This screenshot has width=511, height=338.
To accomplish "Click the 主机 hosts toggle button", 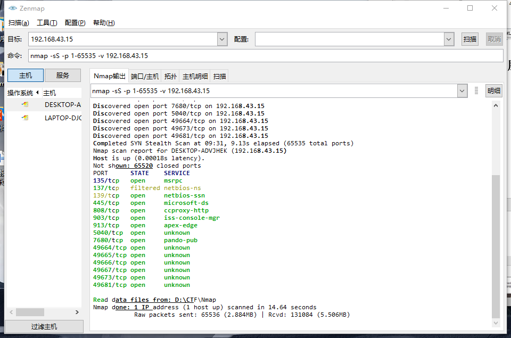I will click(x=26, y=75).
